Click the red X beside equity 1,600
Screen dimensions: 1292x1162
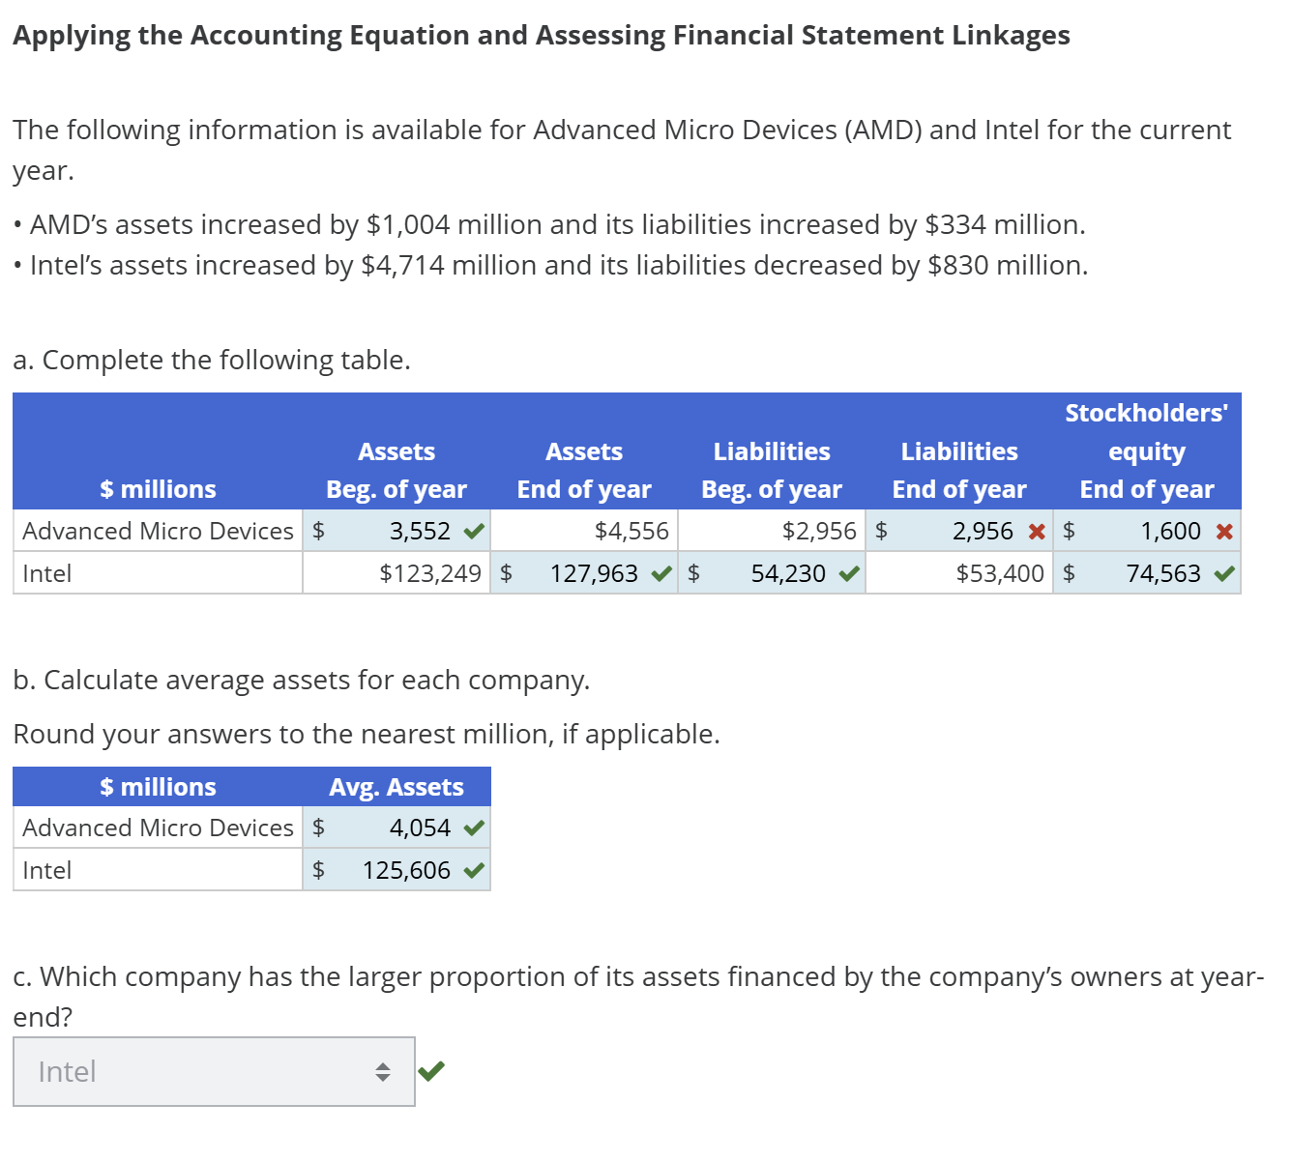click(x=1223, y=530)
